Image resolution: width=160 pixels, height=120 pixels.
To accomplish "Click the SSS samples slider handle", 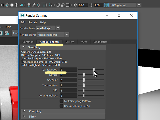I will pos(84,90).
